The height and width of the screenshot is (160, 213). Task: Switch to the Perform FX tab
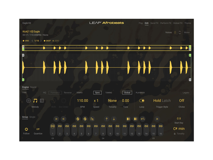[166, 23]
